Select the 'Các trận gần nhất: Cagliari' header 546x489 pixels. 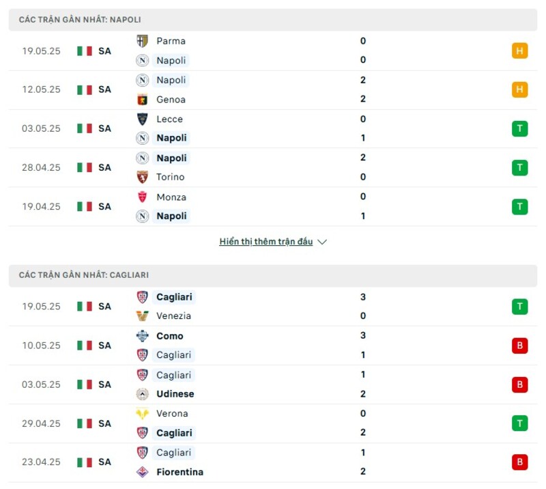tap(83, 275)
